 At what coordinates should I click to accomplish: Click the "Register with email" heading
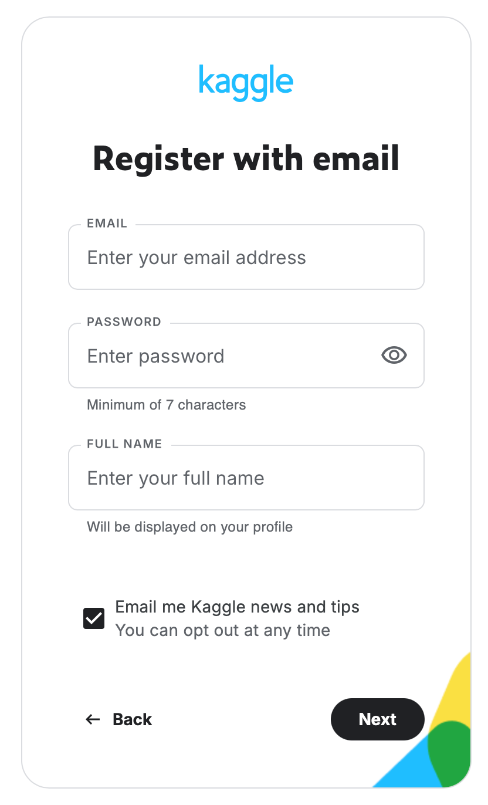point(246,158)
